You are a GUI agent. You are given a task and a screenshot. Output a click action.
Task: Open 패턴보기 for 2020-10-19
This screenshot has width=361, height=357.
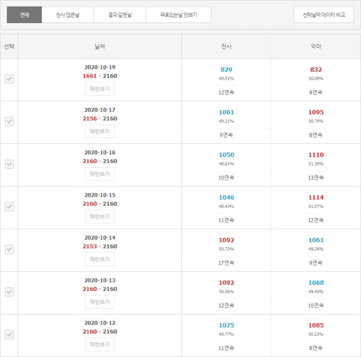click(x=100, y=88)
